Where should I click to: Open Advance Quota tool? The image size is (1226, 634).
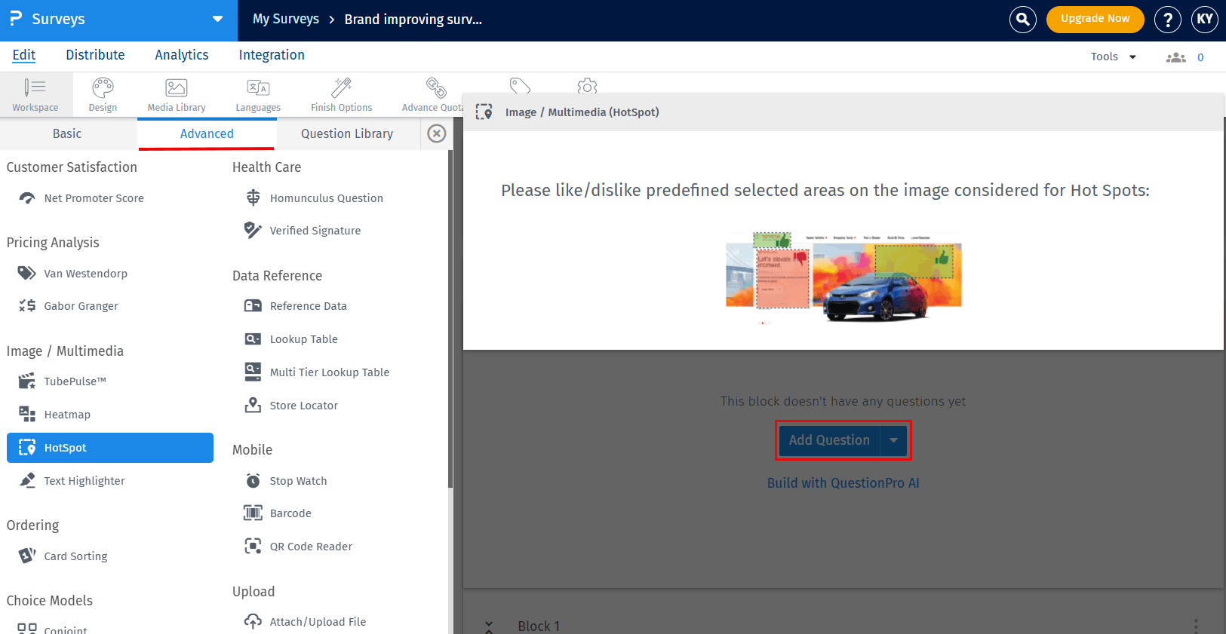[432, 94]
